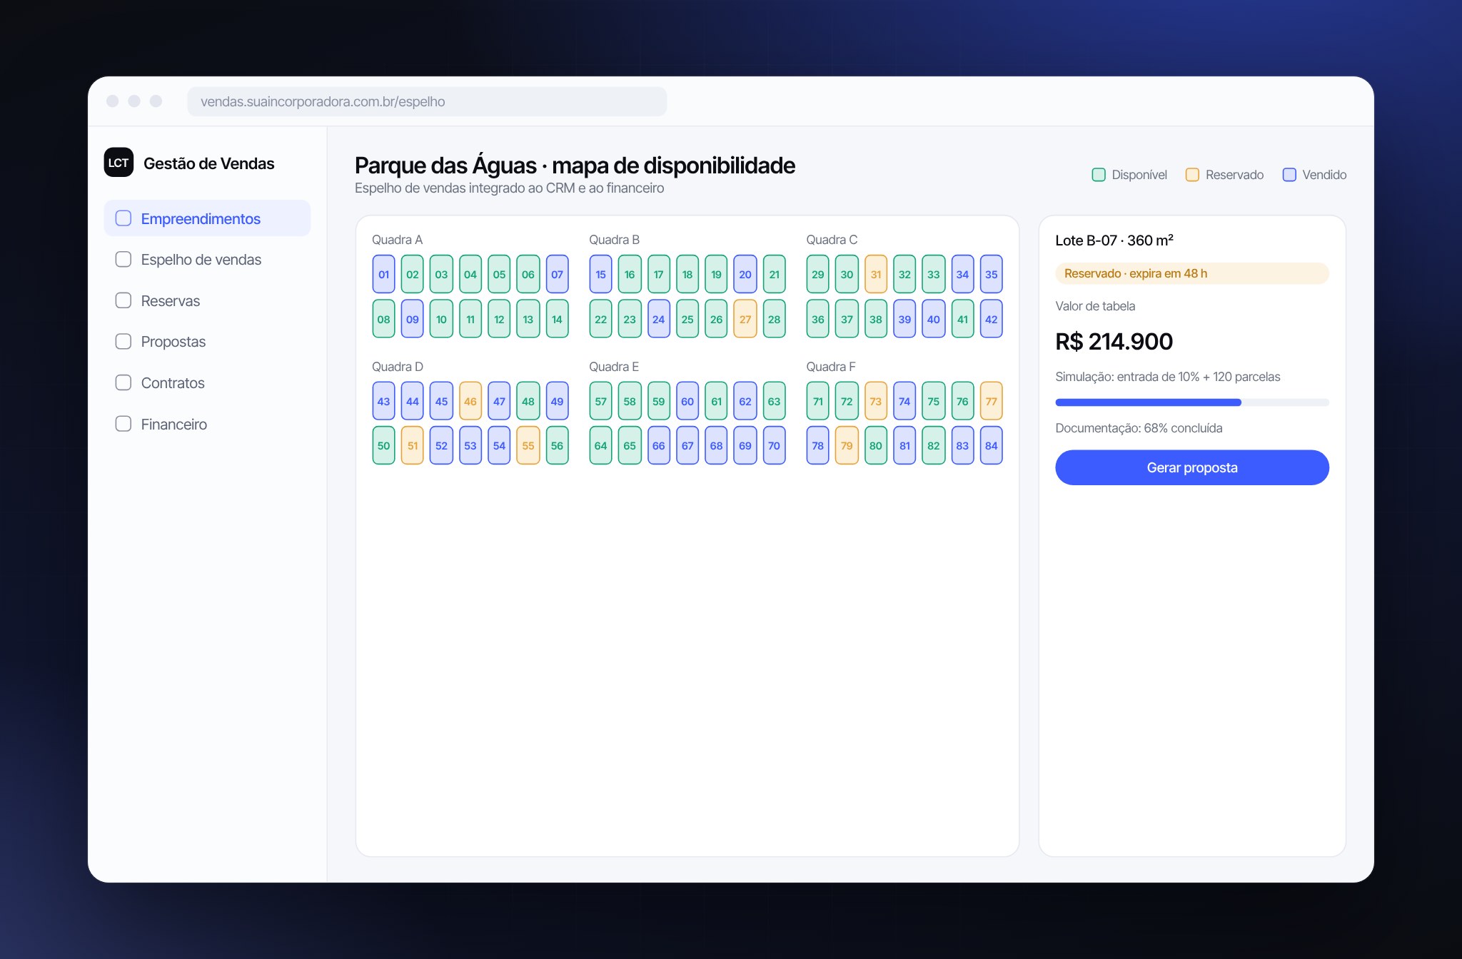Viewport: 1462px width, 959px height.
Task: Select sold lot 01 in Quadra A
Action: click(383, 274)
